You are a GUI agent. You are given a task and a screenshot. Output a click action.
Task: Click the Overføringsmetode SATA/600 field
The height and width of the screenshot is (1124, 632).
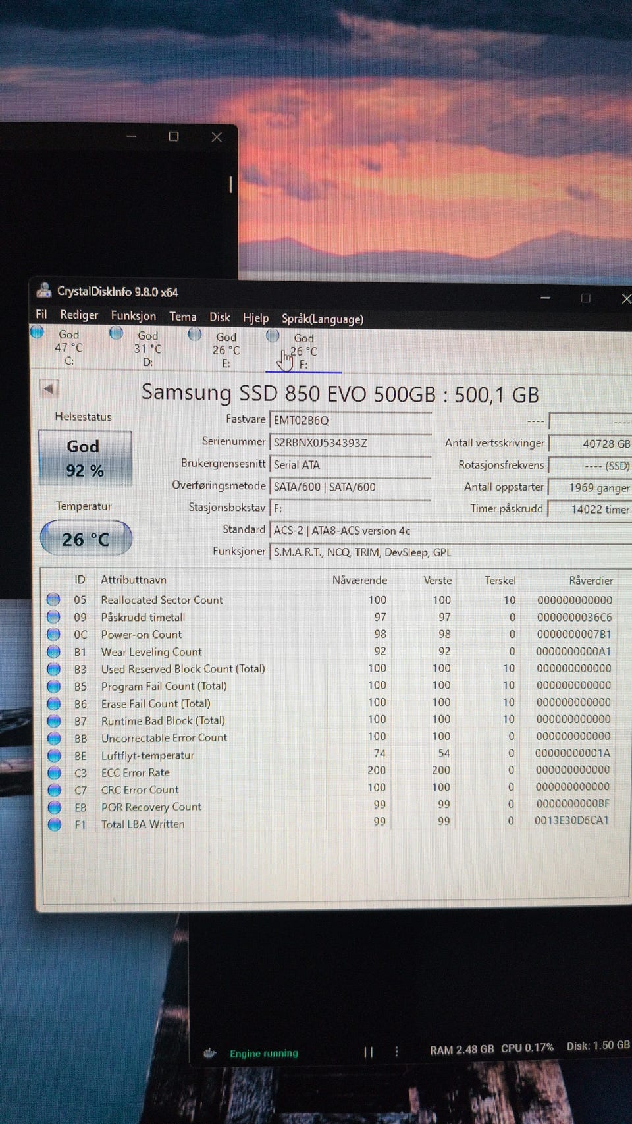350,487
